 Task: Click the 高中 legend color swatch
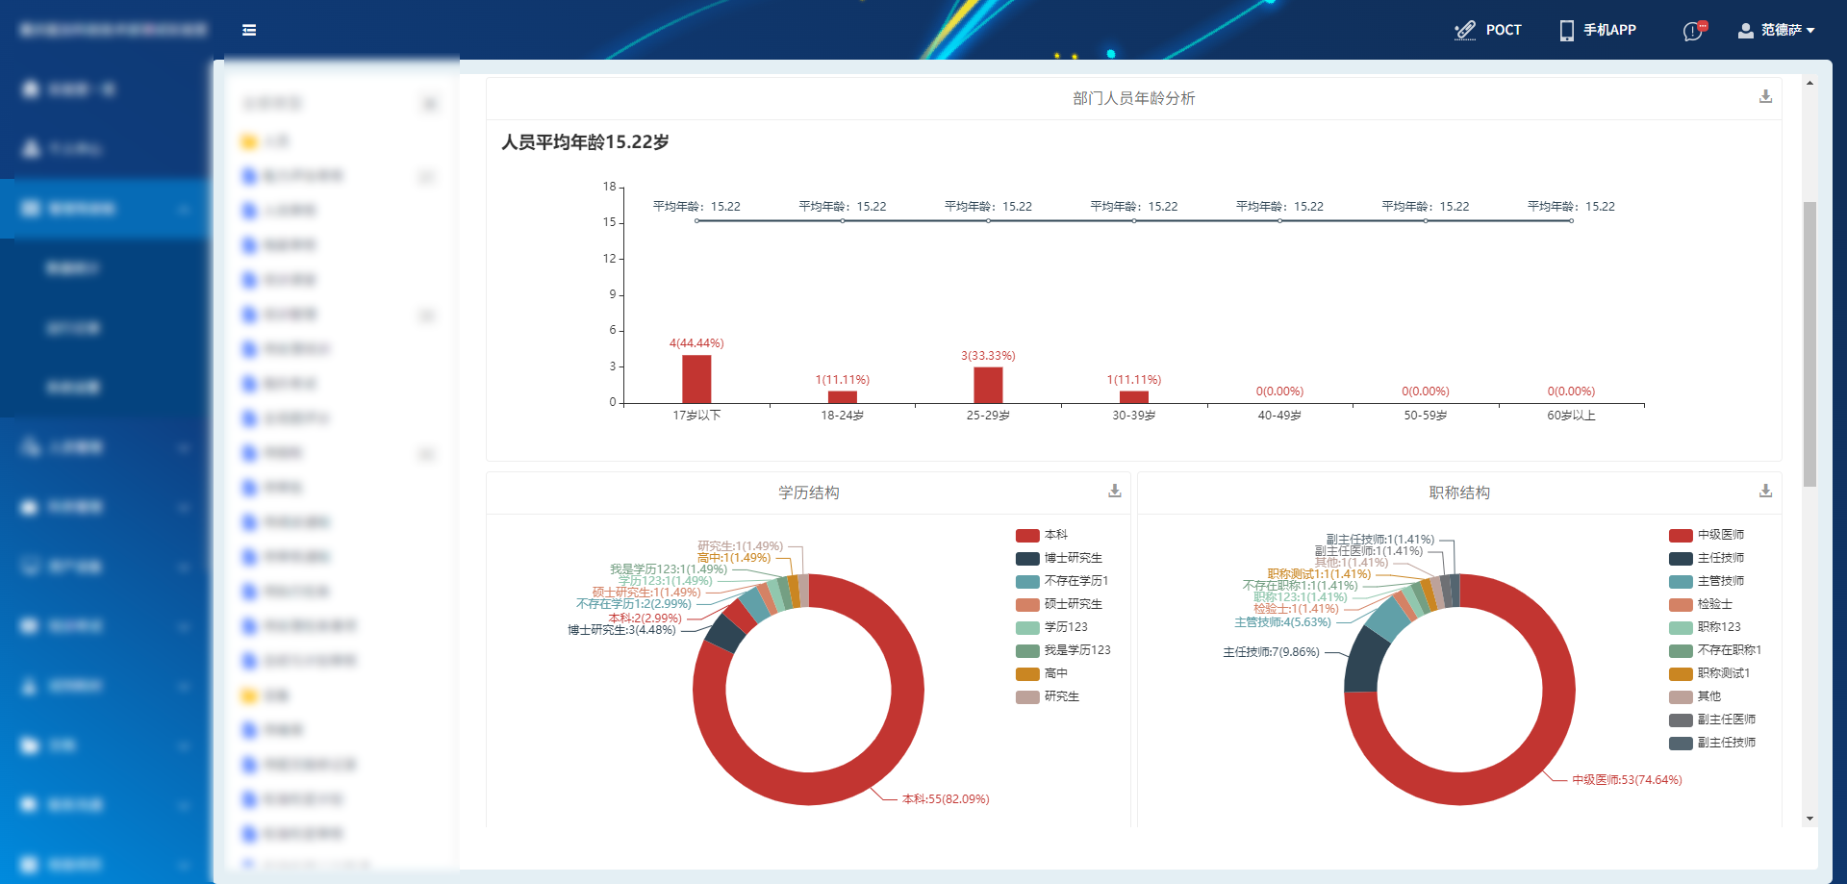tap(1027, 673)
